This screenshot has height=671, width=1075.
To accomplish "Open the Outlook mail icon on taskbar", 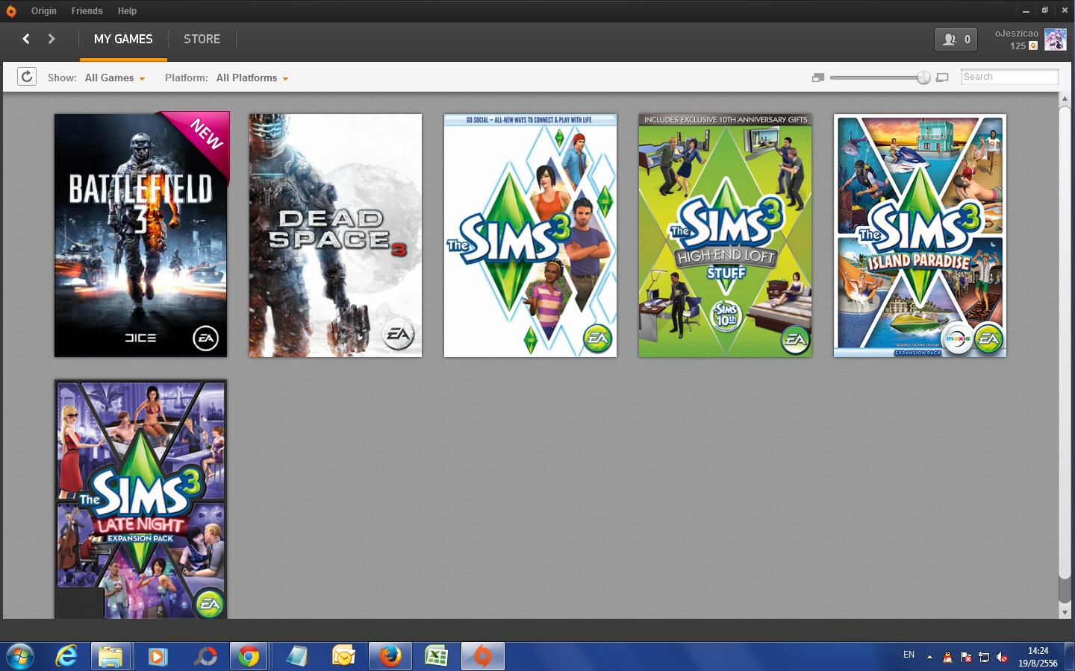I will (343, 657).
